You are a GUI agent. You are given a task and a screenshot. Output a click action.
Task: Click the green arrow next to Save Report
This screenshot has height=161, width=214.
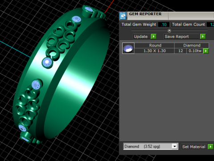(x=203, y=36)
